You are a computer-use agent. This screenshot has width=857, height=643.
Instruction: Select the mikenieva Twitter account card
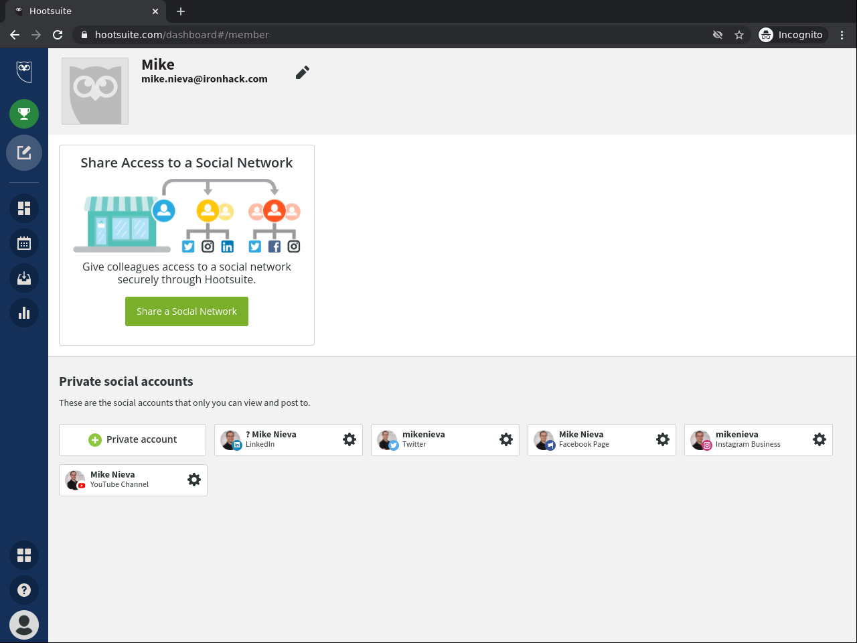(445, 440)
